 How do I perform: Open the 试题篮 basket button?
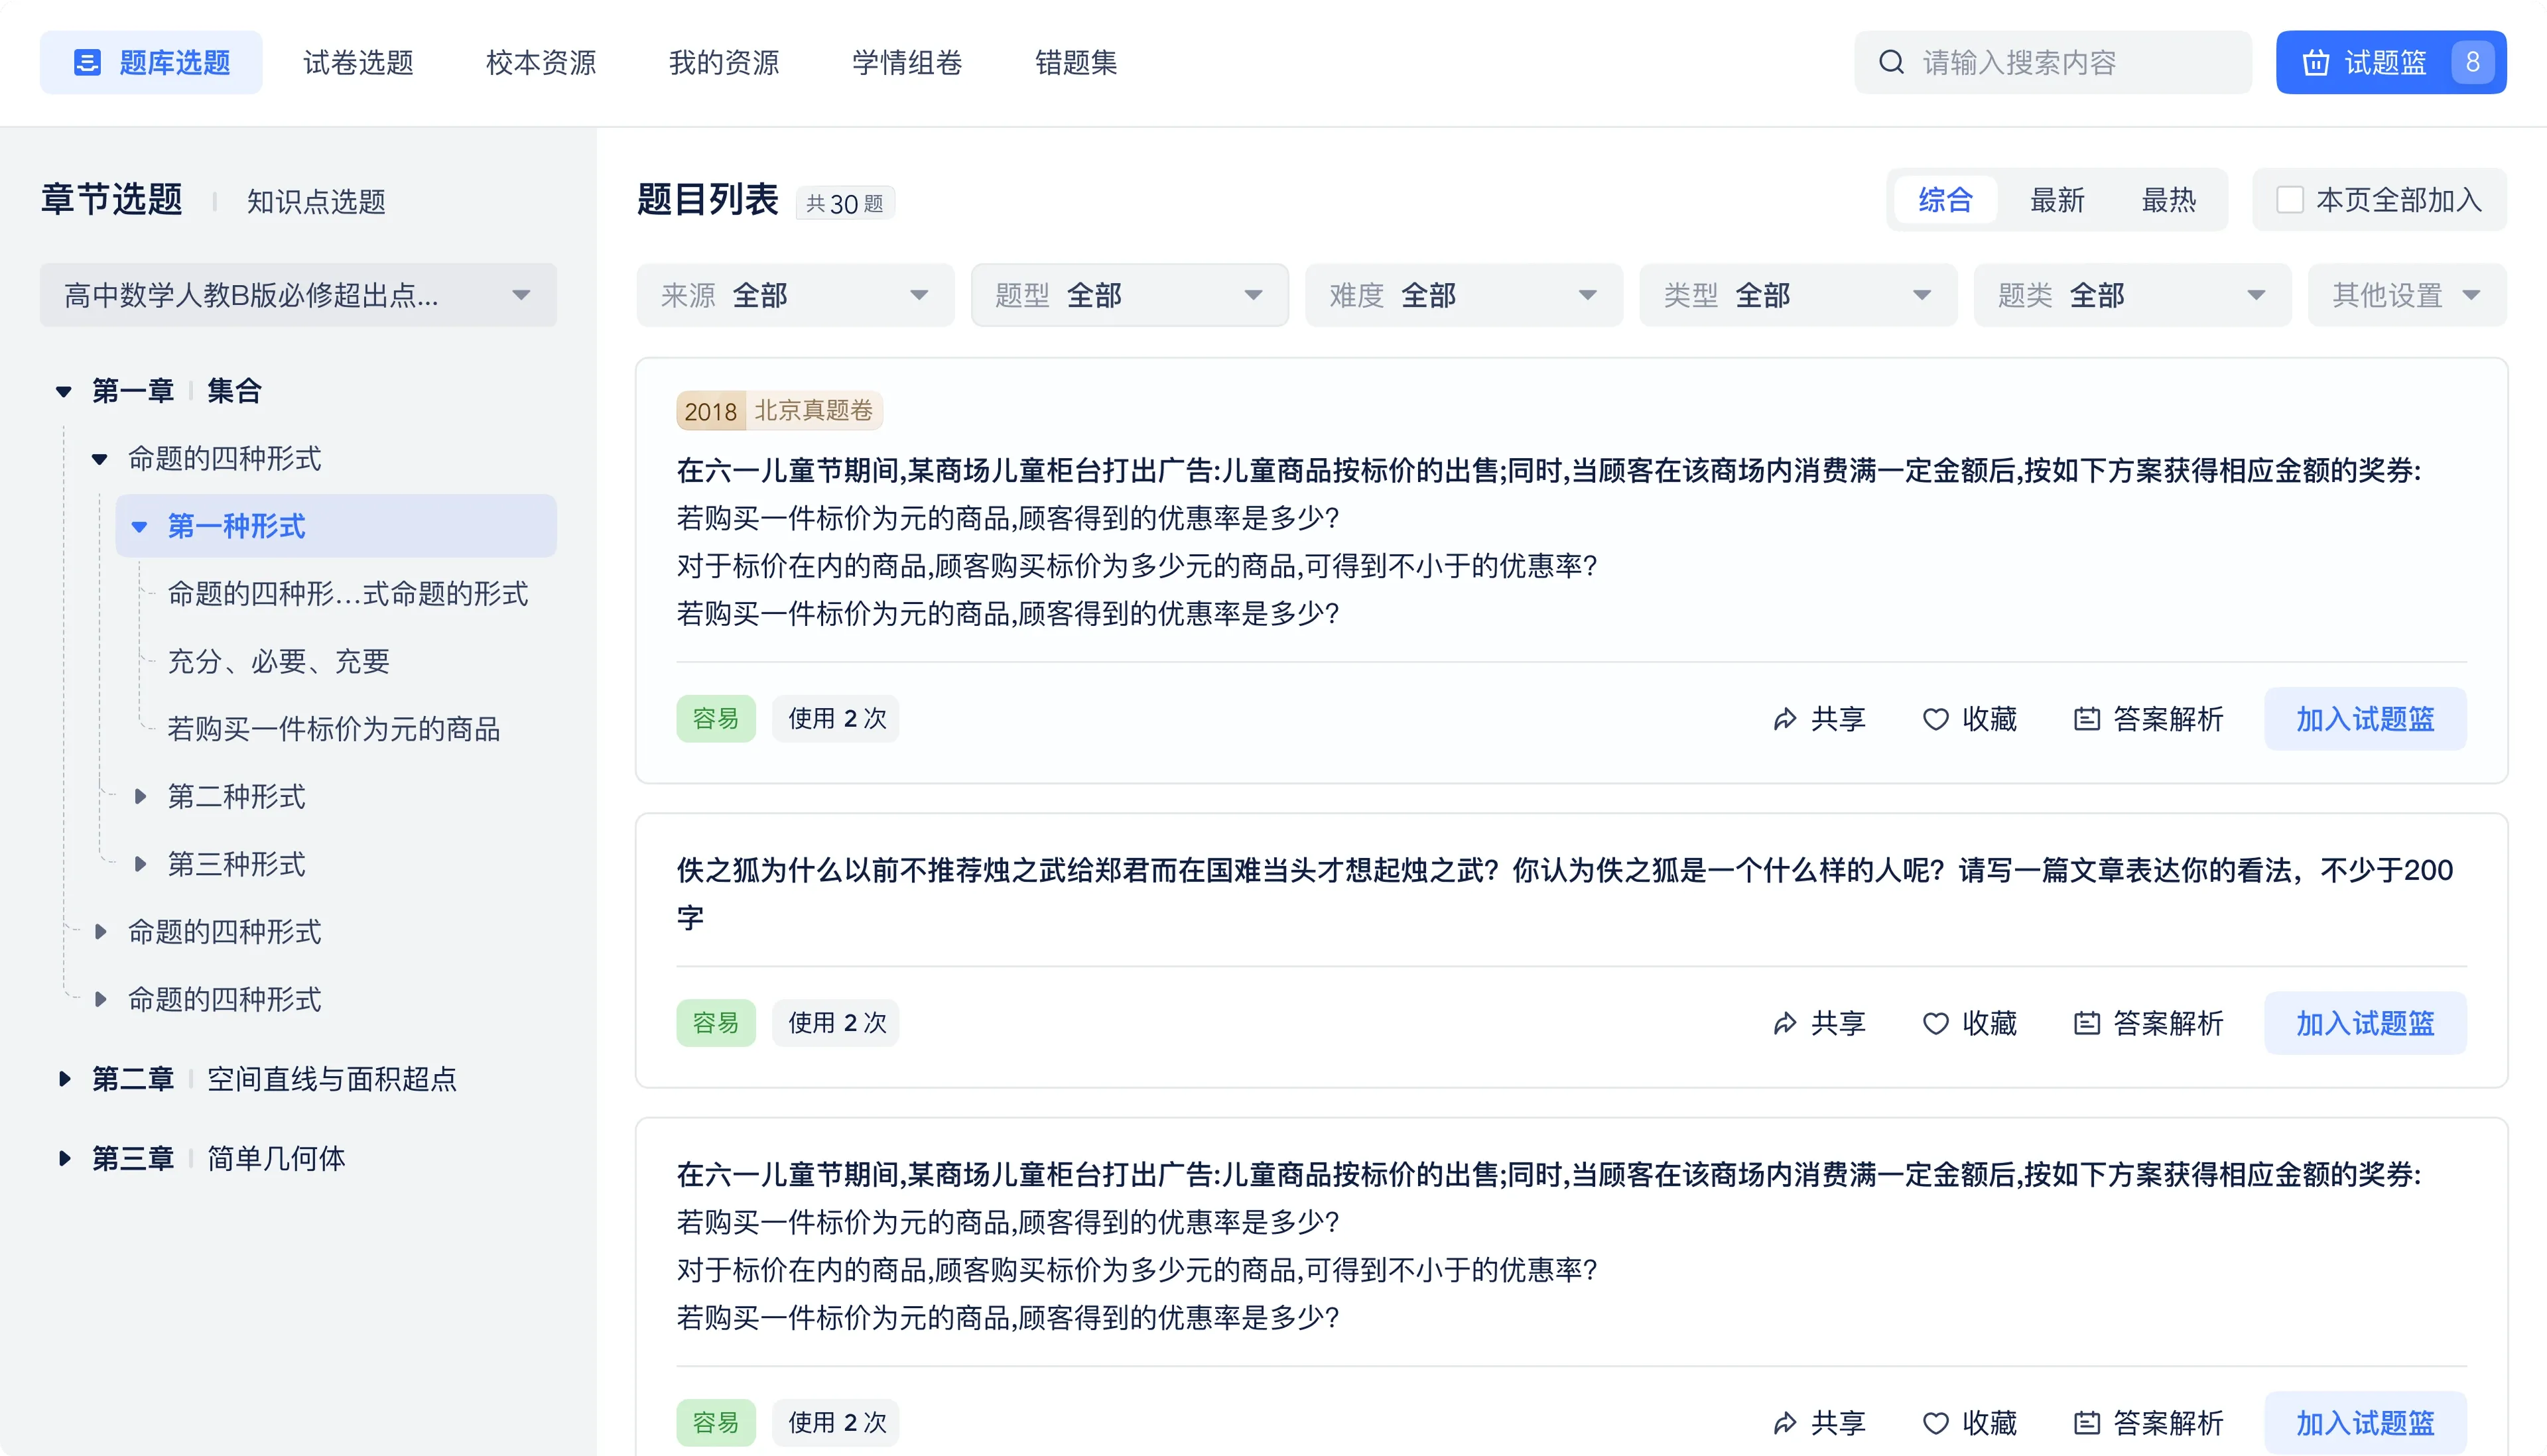[x=2391, y=62]
